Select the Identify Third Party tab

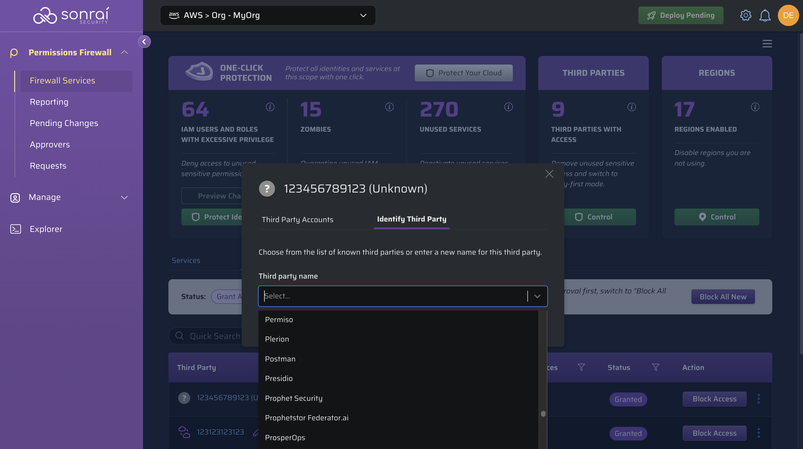412,219
